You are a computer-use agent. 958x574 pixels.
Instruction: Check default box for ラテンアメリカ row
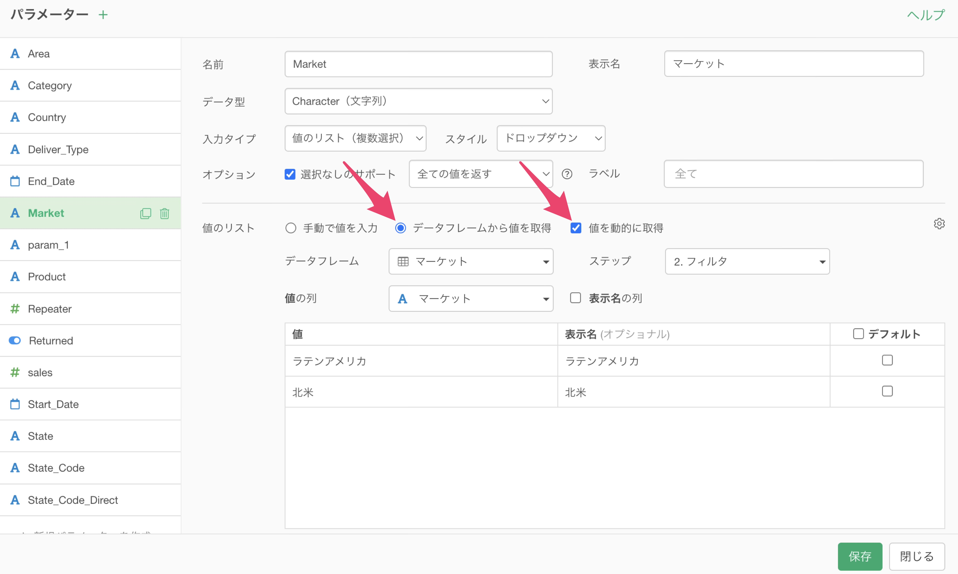click(x=887, y=360)
